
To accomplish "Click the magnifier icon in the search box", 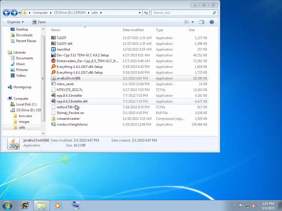I will pyautogui.click(x=214, y=13).
